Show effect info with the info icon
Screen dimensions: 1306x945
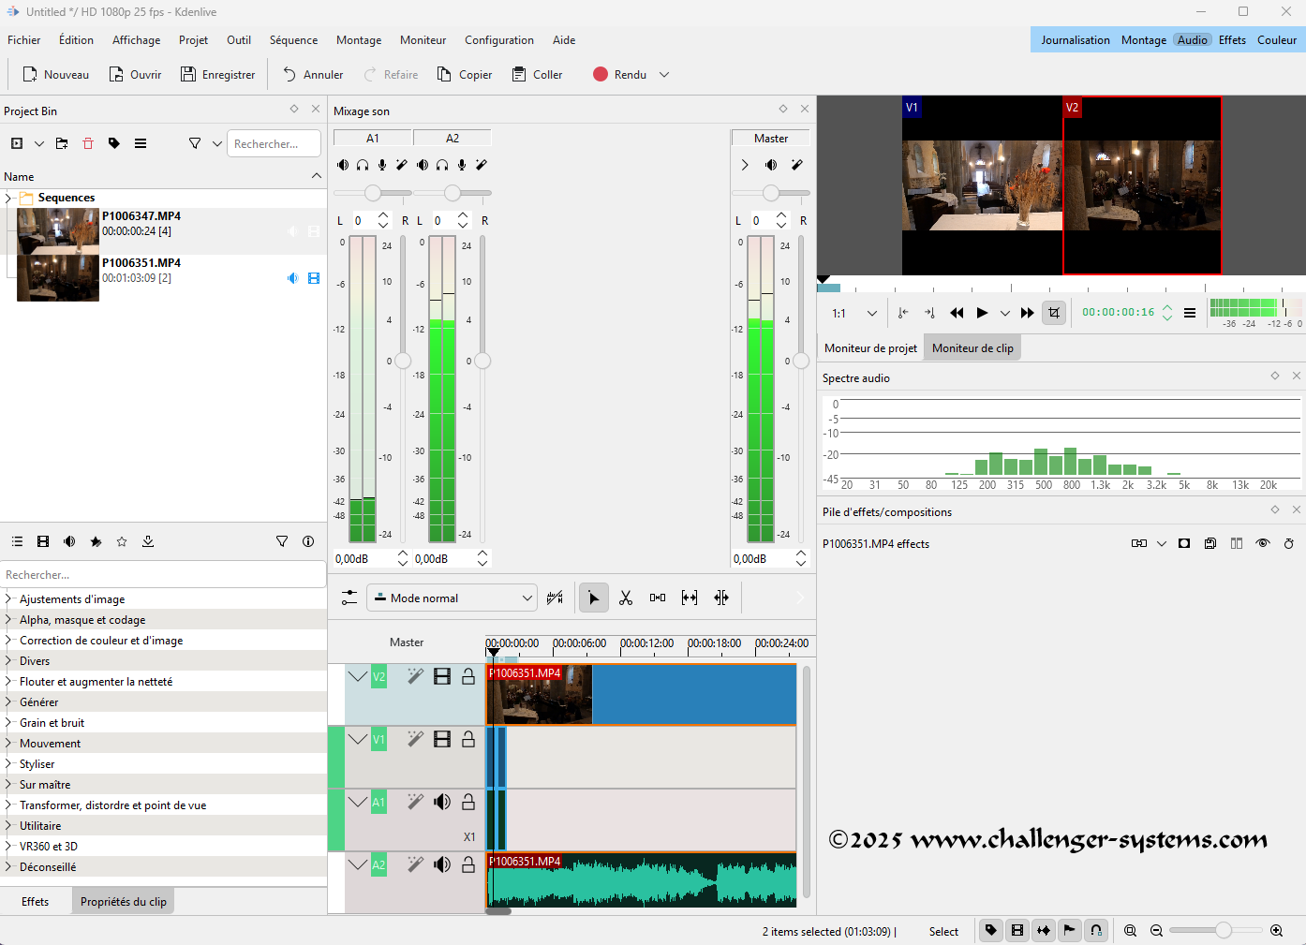[308, 541]
